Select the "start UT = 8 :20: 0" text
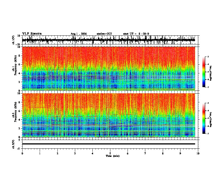The height and width of the screenshot is (172, 223). coord(136,34)
